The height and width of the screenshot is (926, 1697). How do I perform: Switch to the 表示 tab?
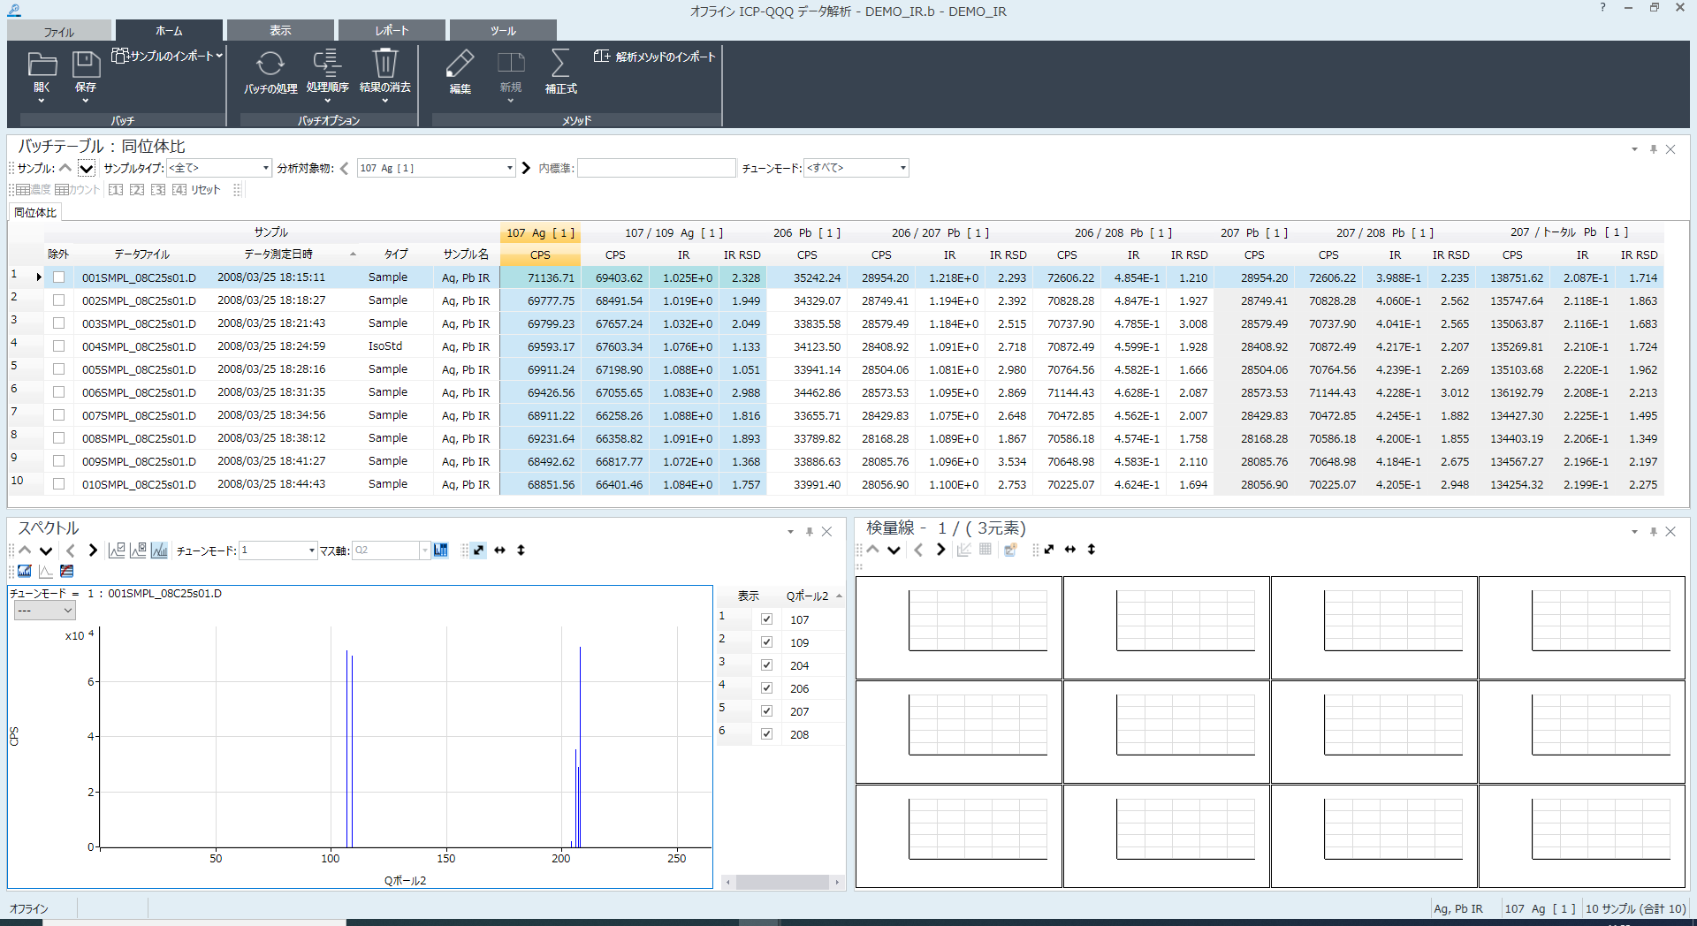point(280,30)
